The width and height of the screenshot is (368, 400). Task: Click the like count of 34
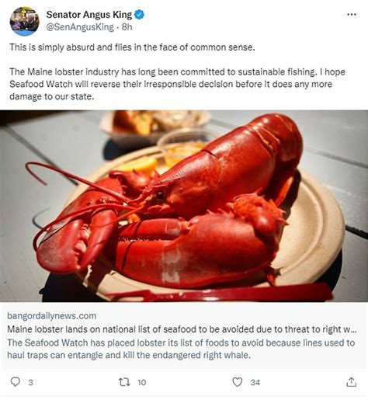(x=255, y=382)
